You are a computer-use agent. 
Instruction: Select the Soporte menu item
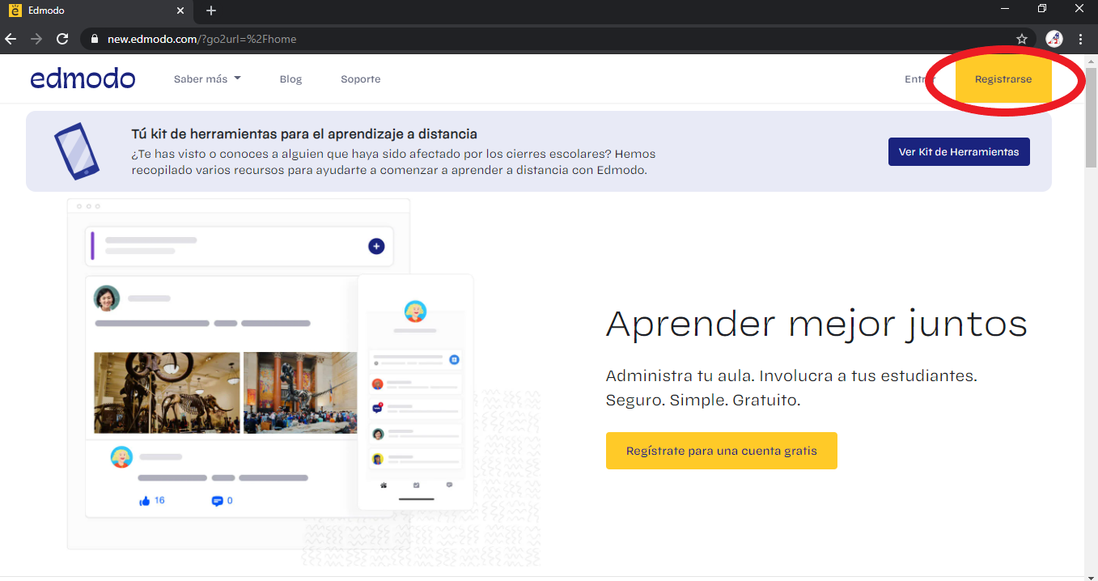click(360, 78)
